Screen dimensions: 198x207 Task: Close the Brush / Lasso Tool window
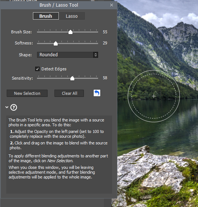pos(111,5)
